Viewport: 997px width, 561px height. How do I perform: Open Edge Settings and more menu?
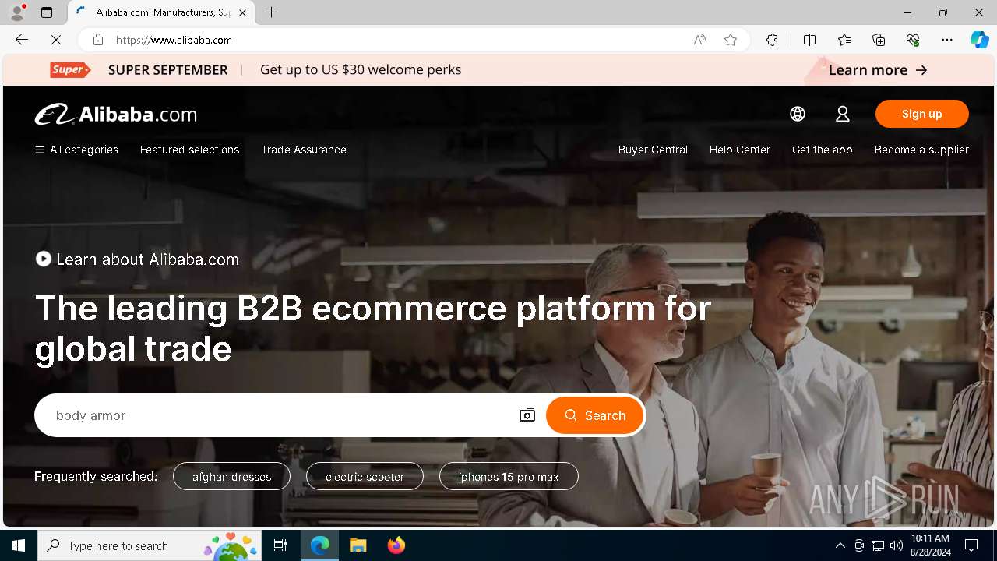pyautogui.click(x=947, y=40)
